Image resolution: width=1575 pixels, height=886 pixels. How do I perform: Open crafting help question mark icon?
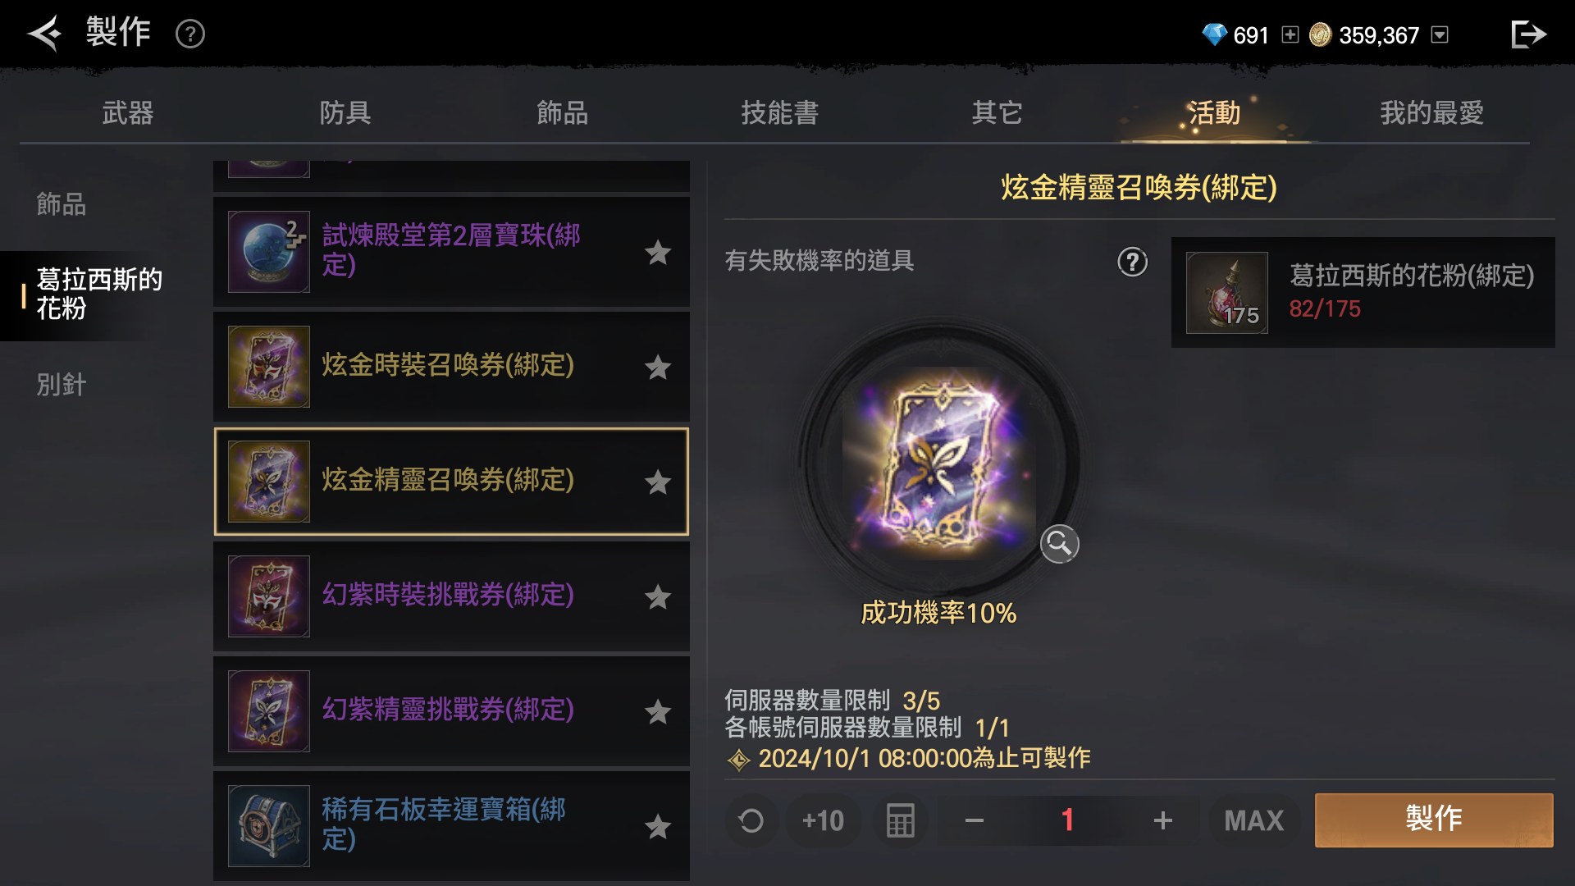(x=190, y=34)
